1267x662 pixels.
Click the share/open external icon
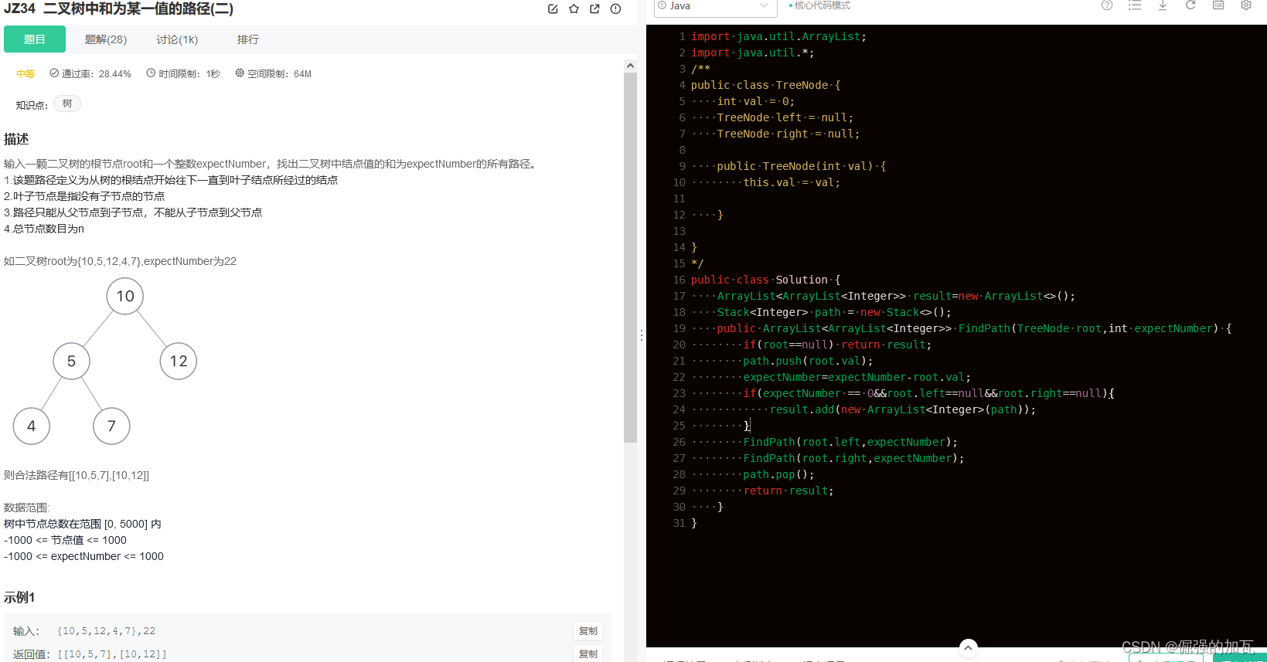(594, 9)
